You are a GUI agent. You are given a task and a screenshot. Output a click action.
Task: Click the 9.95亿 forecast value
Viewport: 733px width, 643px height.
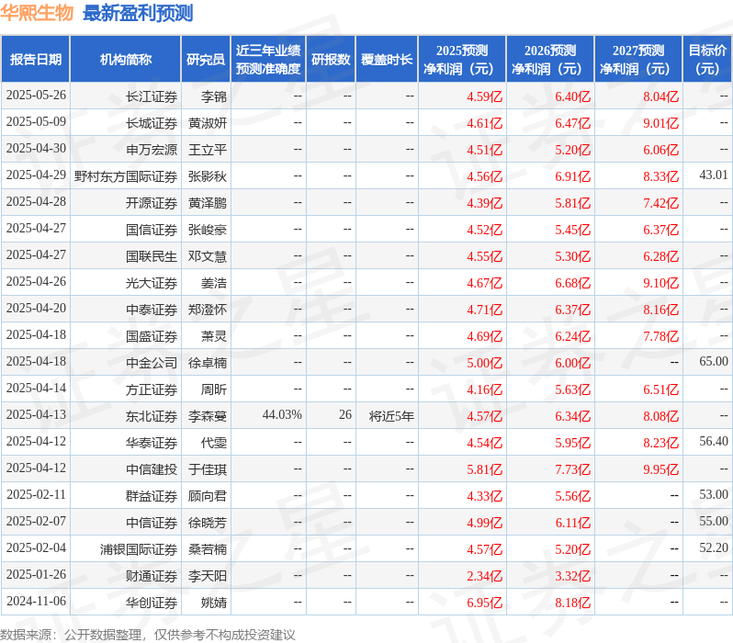tap(661, 470)
